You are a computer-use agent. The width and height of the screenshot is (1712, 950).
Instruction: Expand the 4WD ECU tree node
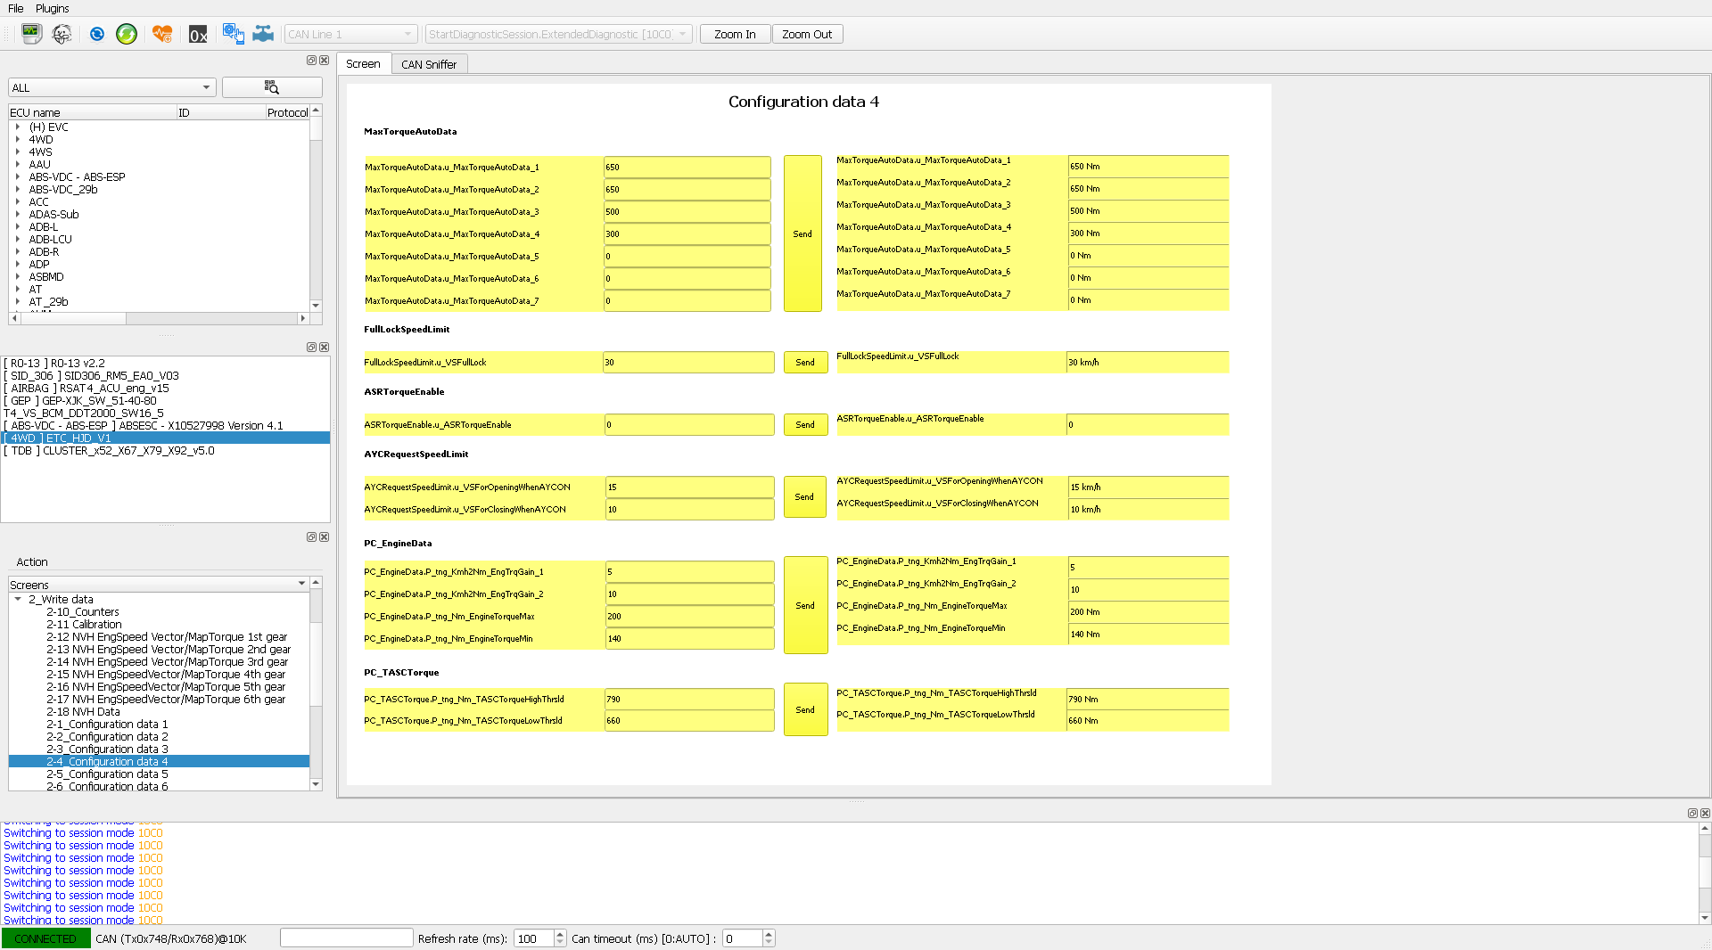[x=17, y=140]
